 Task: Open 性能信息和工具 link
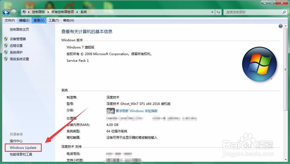click(x=21, y=154)
